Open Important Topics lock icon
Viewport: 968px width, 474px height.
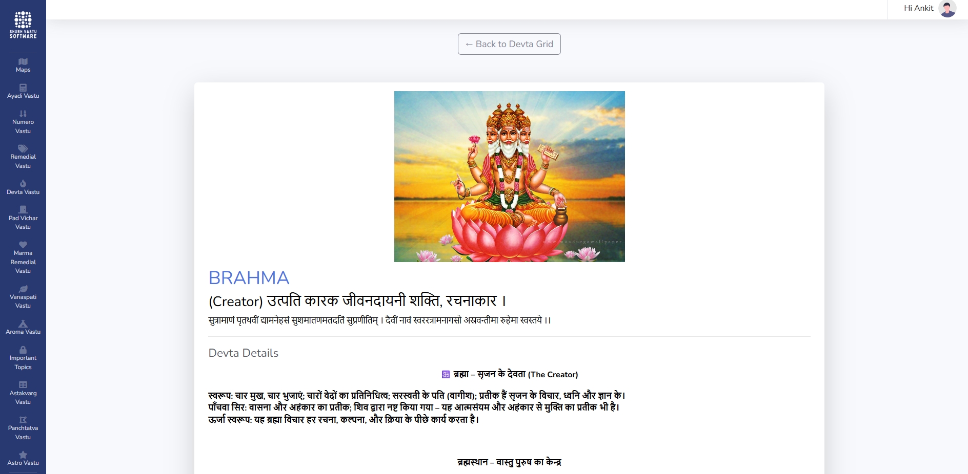pos(23,350)
